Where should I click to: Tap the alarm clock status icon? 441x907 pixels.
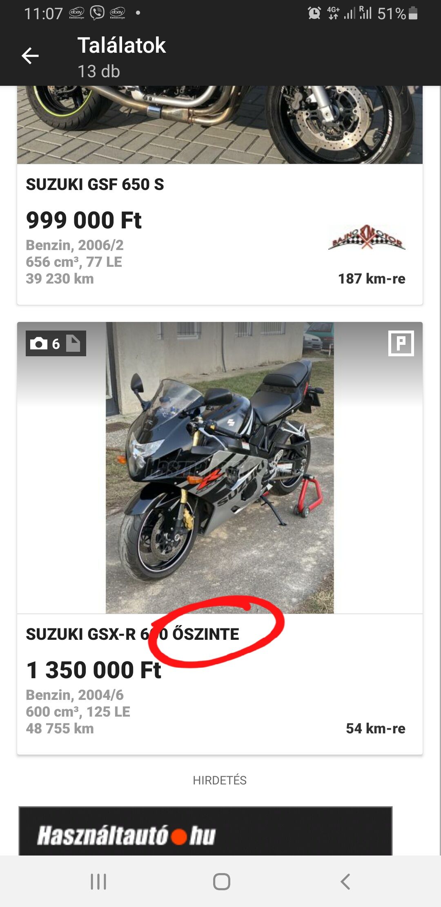(x=314, y=13)
